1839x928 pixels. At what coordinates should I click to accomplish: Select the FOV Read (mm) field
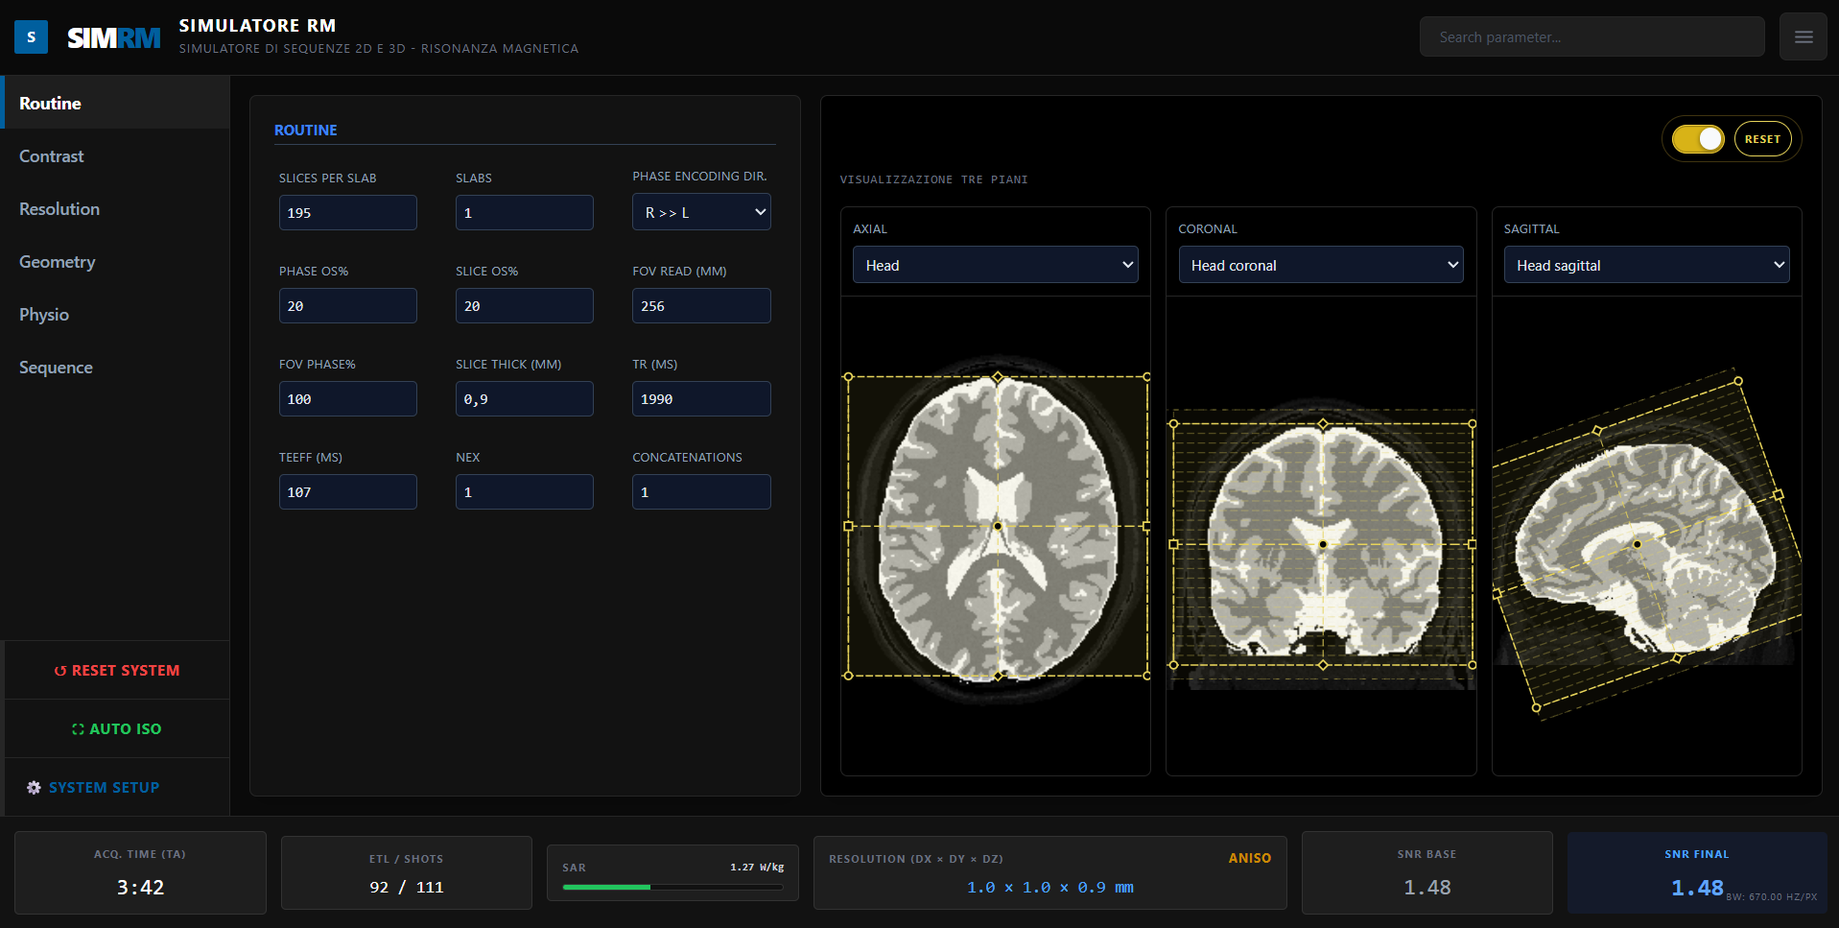point(701,305)
